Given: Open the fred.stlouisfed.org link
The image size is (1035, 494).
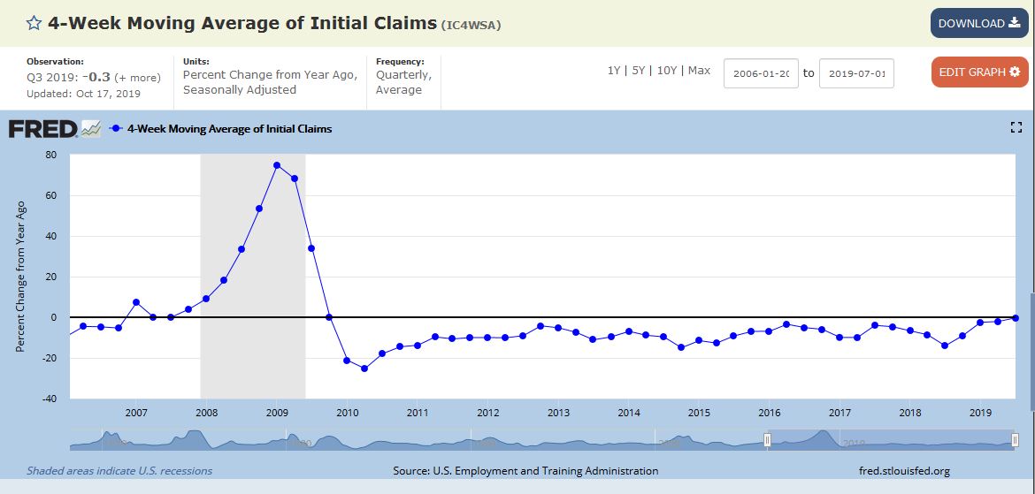Looking at the screenshot, I should pyautogui.click(x=904, y=471).
